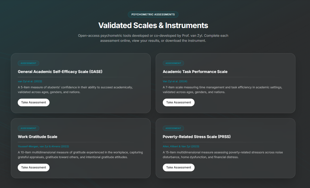
Task: Open the Allen, Klibert & Van Zyl citation
Action: [181, 146]
